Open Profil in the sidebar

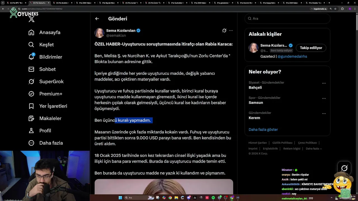pyautogui.click(x=40, y=131)
